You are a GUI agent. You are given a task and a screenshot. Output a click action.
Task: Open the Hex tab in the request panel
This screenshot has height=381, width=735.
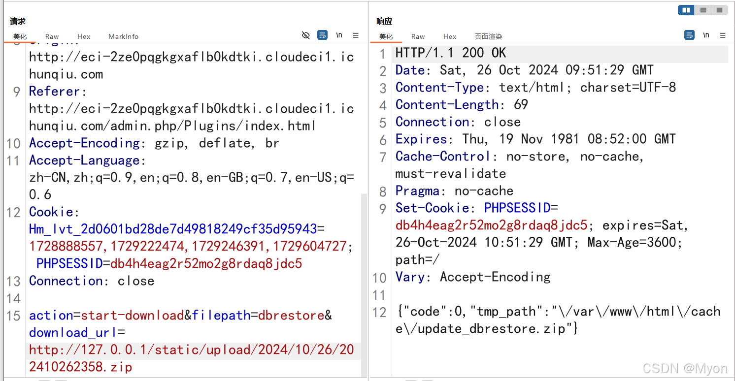(x=84, y=36)
